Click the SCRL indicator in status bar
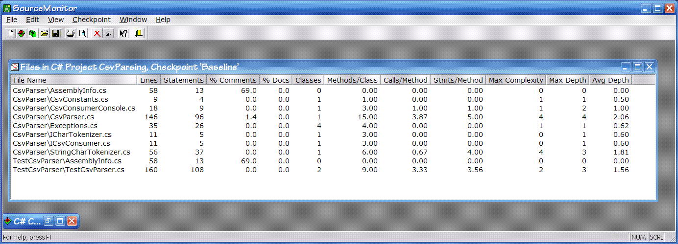 pos(656,237)
